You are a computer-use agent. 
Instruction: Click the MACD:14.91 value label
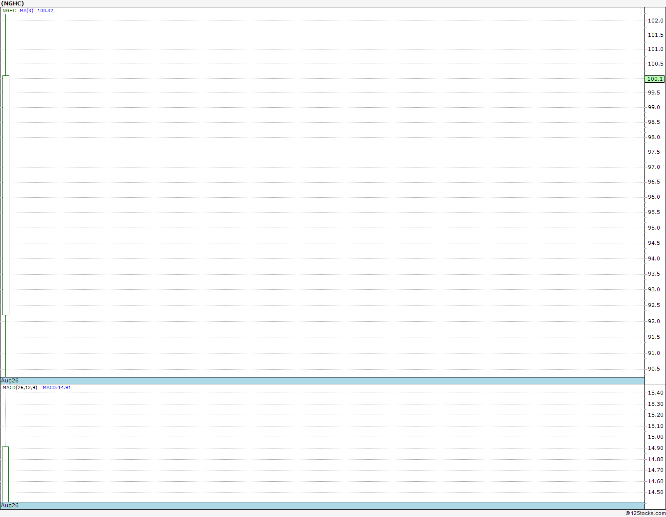tap(57, 388)
